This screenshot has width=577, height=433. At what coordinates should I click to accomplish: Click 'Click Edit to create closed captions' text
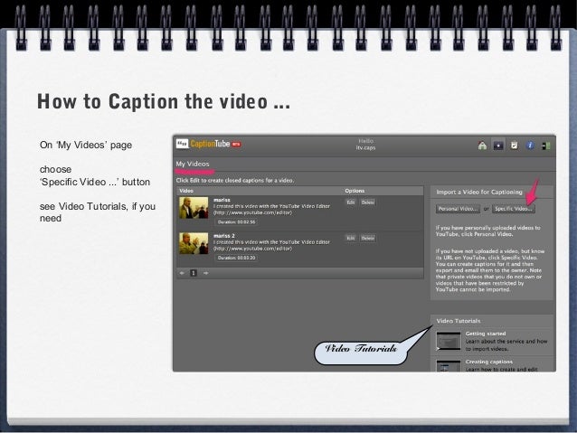tap(235, 180)
